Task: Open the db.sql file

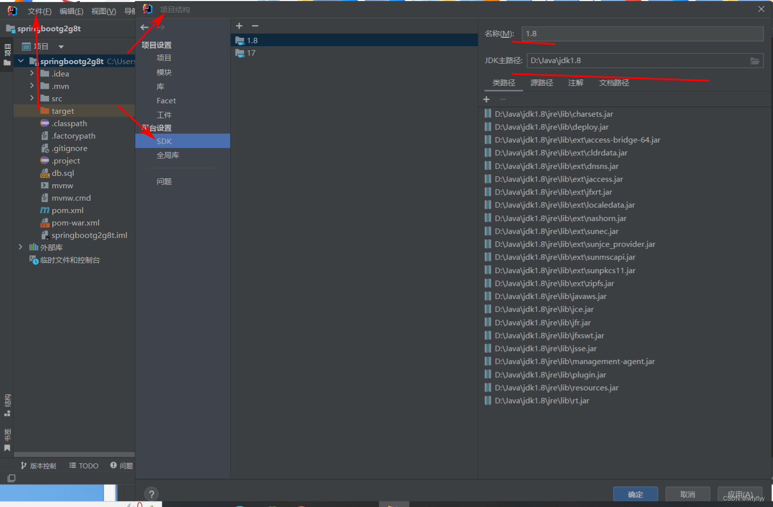Action: (63, 173)
